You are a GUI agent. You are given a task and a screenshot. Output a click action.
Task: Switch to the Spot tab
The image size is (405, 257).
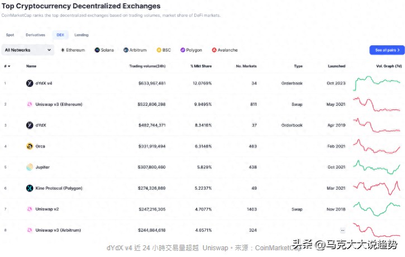[10, 35]
